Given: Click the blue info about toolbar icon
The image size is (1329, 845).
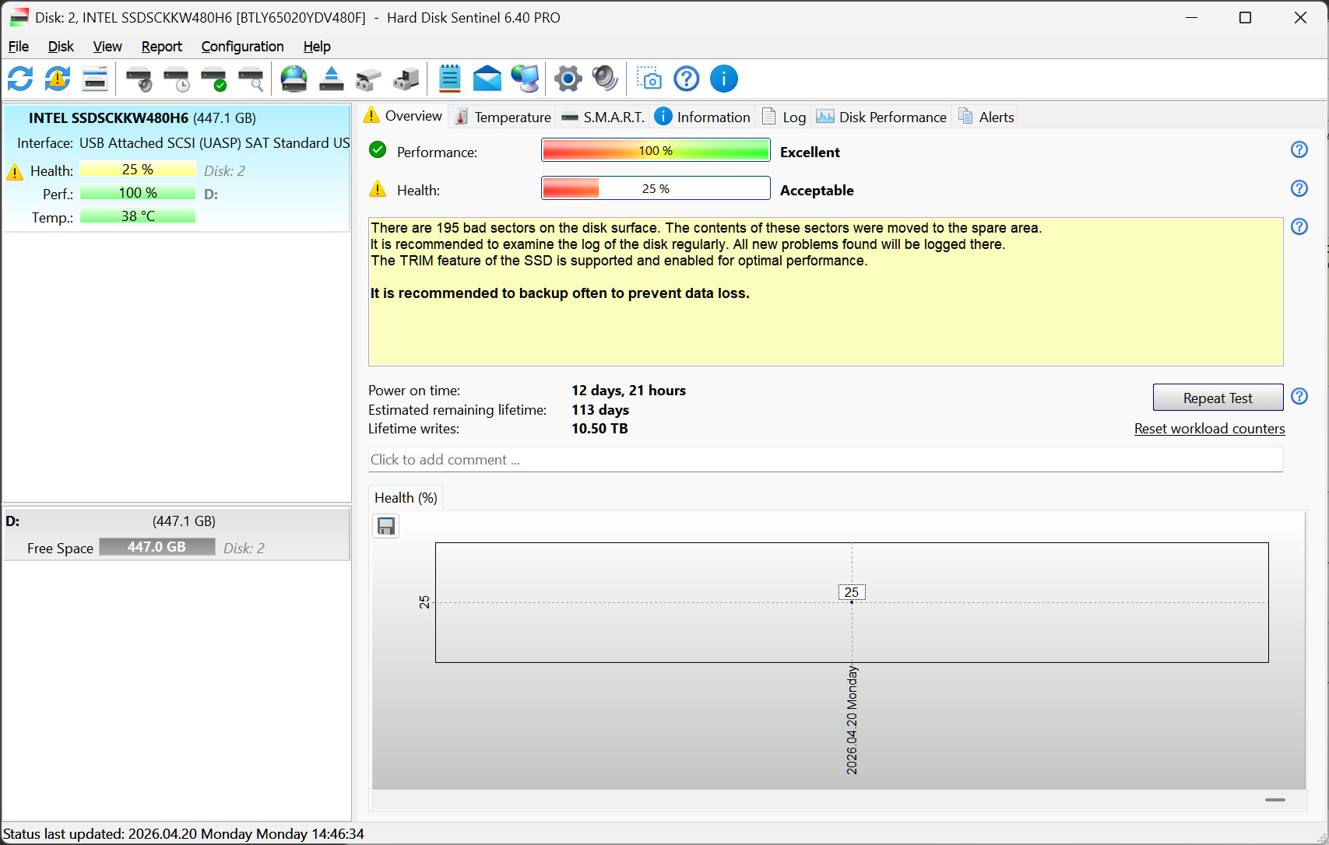Looking at the screenshot, I should [x=724, y=79].
